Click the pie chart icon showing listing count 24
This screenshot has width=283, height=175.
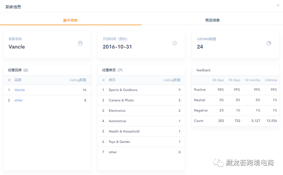tap(269, 43)
